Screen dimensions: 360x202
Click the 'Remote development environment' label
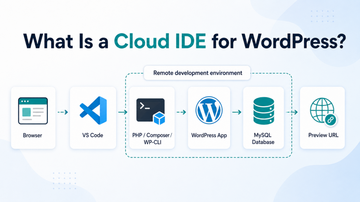[198, 73]
